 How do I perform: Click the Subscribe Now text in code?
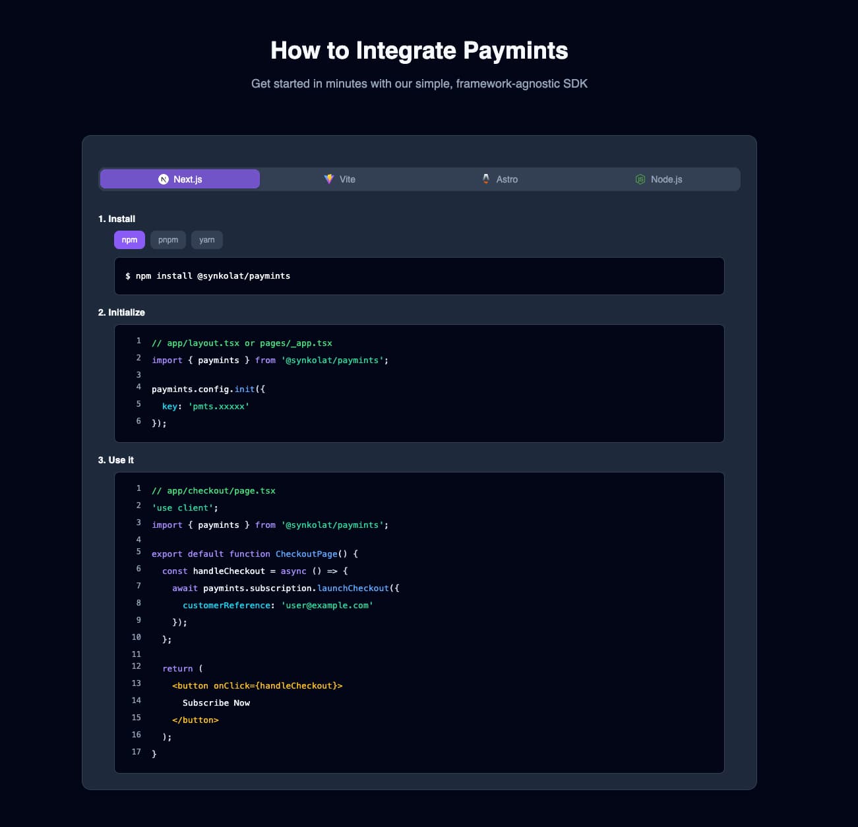pyautogui.click(x=216, y=703)
